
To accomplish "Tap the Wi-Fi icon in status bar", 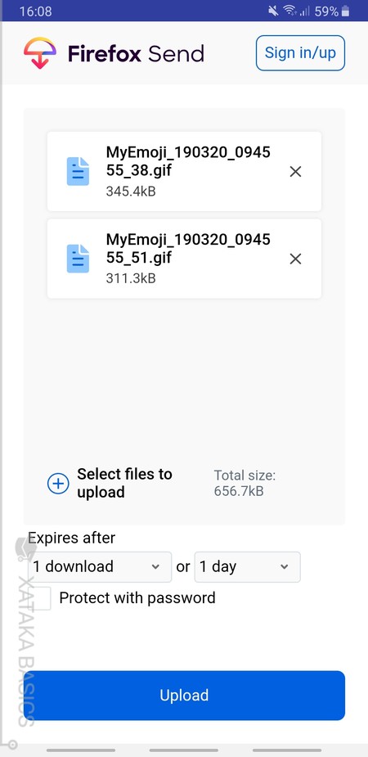I will (289, 11).
